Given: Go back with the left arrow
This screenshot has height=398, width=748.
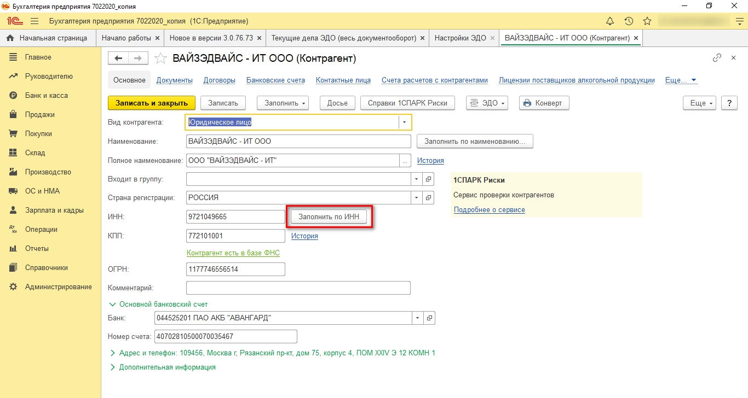Looking at the screenshot, I should [118, 58].
